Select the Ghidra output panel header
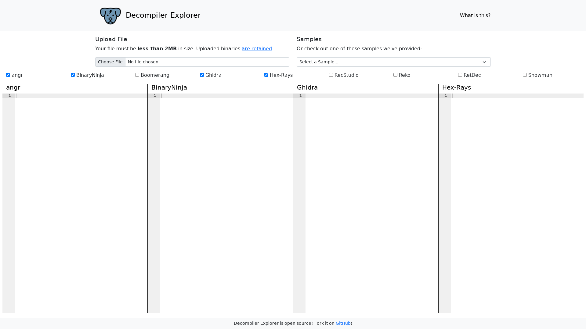The height and width of the screenshot is (329, 586). point(307,87)
